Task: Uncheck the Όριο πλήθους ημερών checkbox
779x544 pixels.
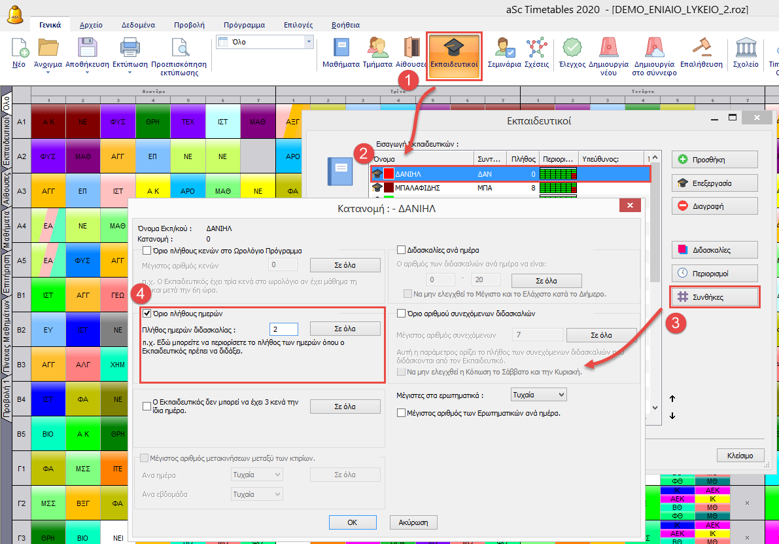Action: [147, 314]
